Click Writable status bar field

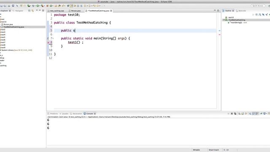196,150
